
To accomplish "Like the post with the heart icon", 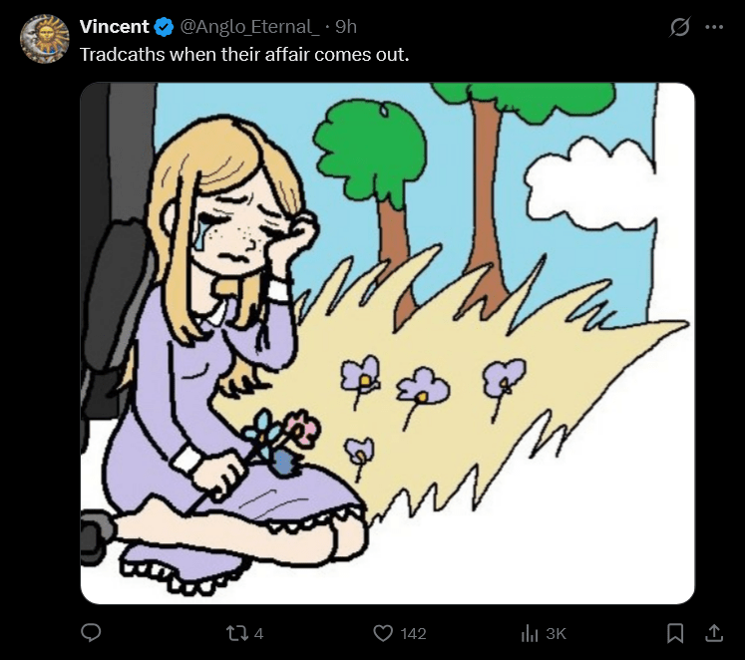I will (x=383, y=633).
